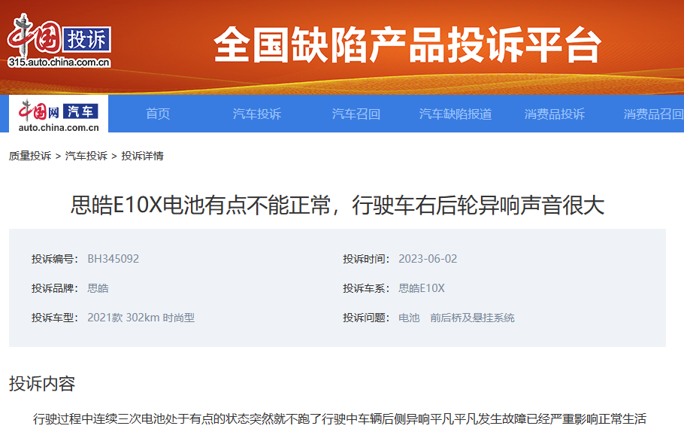
Task: Click the car series value 思皓E10X
Action: pos(422,288)
